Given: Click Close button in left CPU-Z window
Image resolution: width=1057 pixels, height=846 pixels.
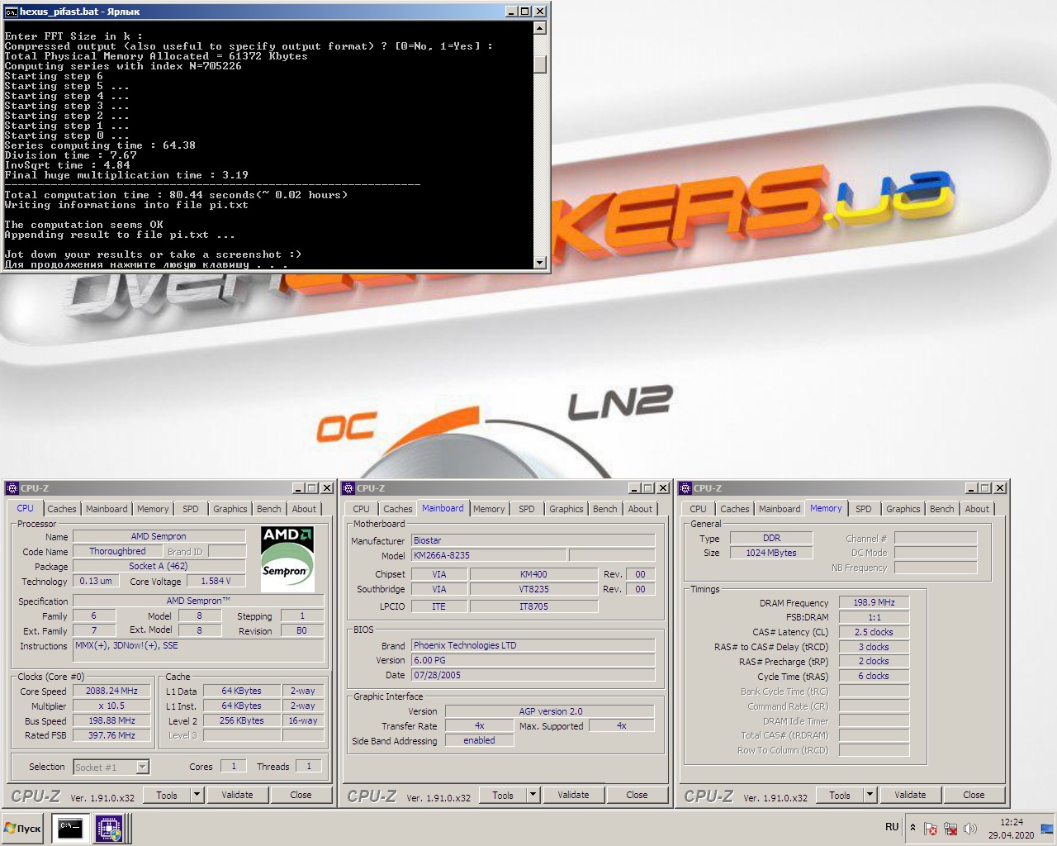Looking at the screenshot, I should (x=301, y=795).
